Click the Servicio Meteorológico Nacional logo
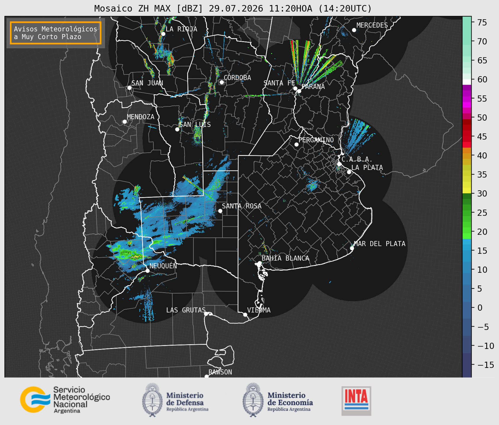 pyautogui.click(x=65, y=400)
